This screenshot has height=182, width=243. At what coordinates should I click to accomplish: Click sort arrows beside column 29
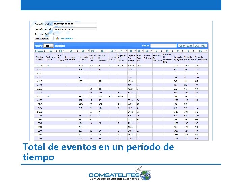(88, 51)
